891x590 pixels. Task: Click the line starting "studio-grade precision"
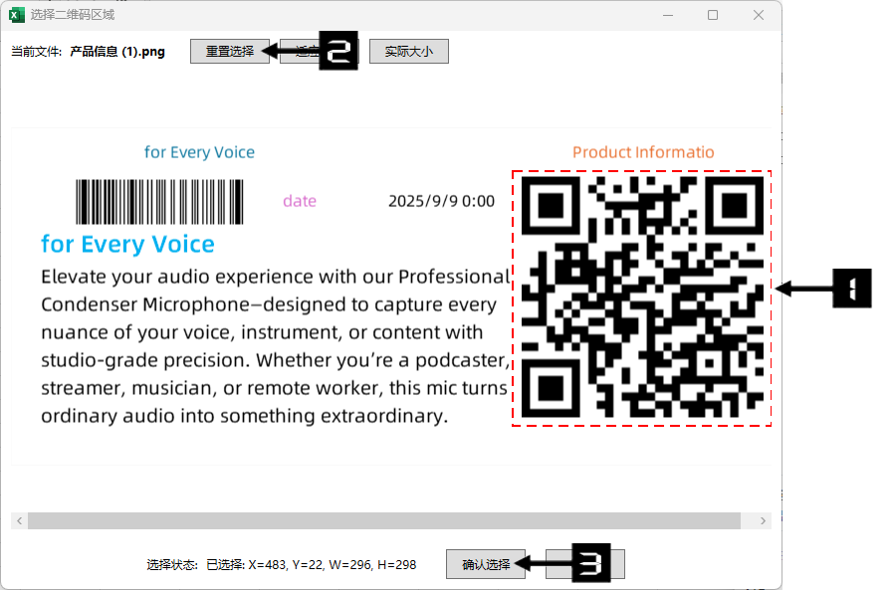tap(276, 360)
